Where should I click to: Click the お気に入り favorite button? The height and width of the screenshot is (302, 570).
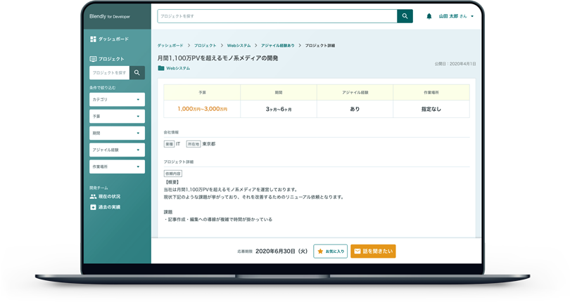click(x=330, y=251)
